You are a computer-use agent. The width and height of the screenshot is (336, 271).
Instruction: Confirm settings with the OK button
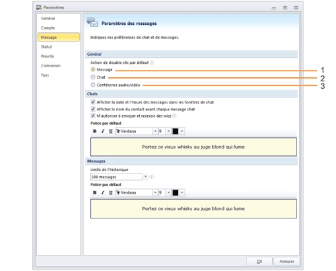click(x=259, y=262)
